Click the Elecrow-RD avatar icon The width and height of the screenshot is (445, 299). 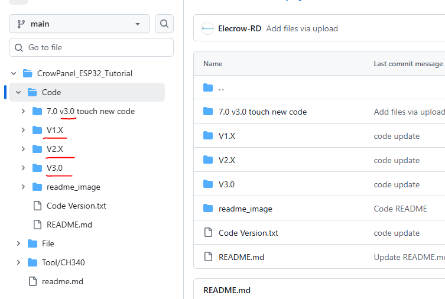click(207, 28)
